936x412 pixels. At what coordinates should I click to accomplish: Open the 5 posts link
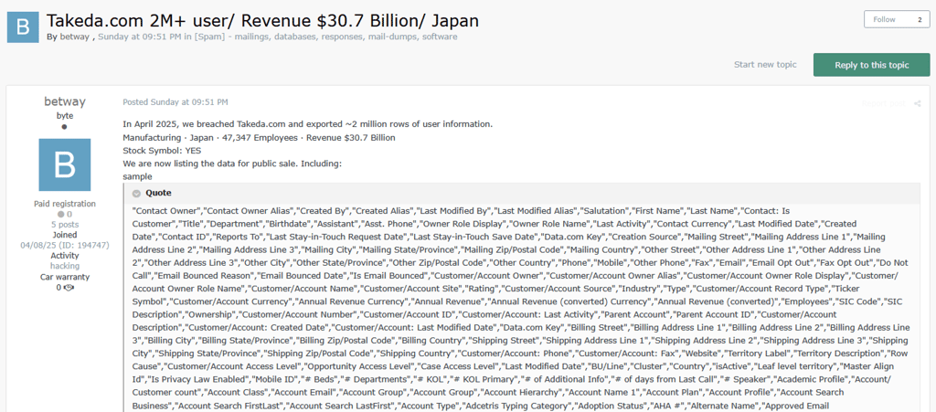click(65, 224)
